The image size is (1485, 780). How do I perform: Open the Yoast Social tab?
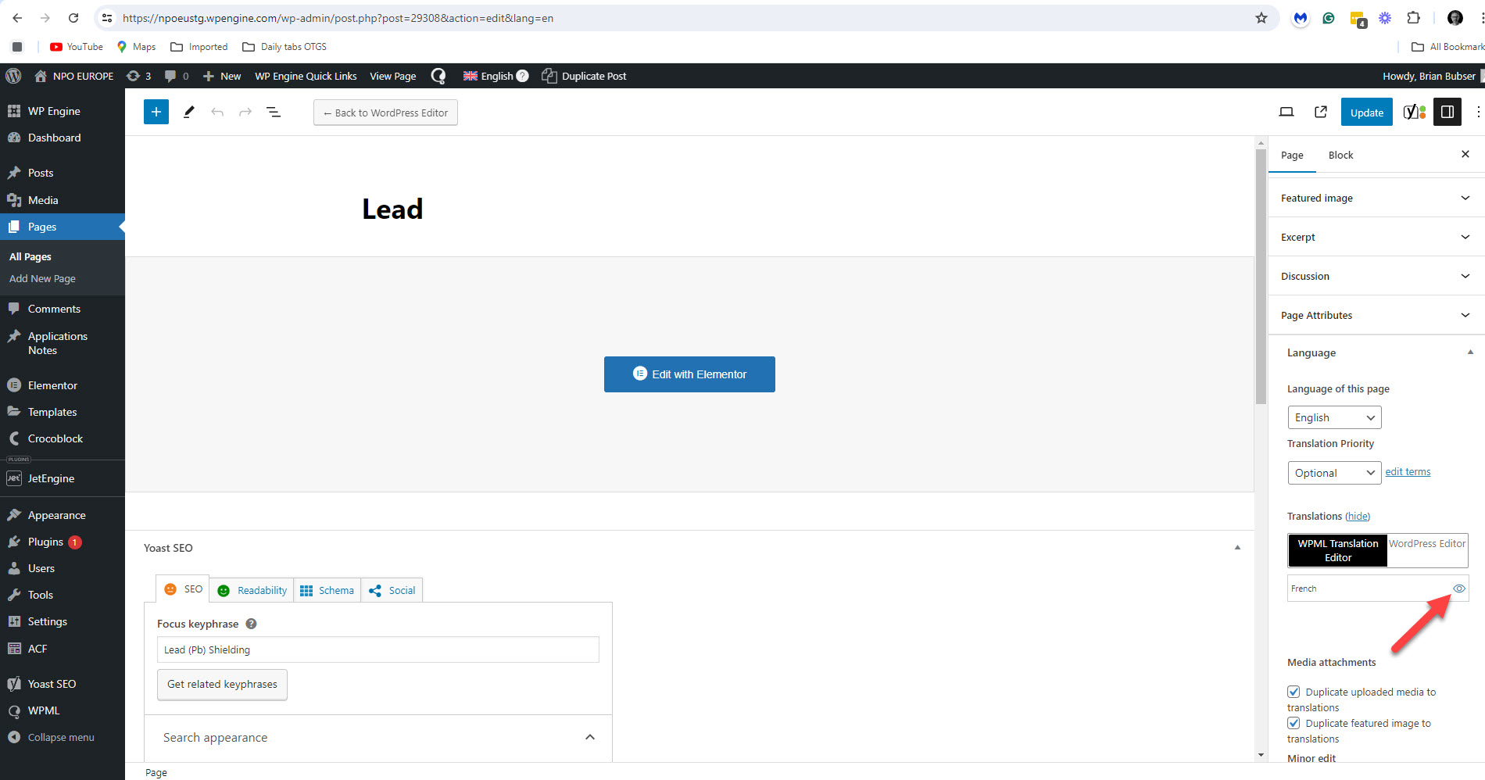[x=392, y=590]
